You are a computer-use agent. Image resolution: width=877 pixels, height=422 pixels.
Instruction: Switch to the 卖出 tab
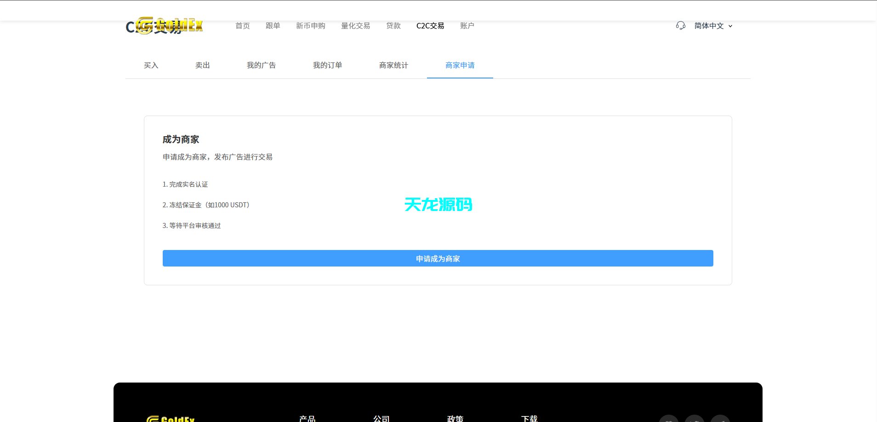[x=202, y=65]
